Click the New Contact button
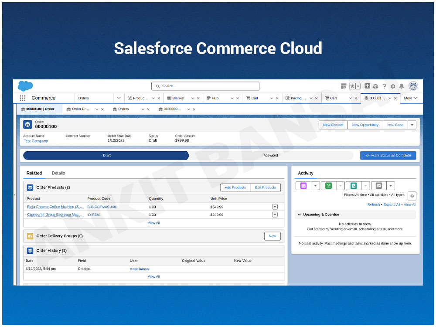This screenshot has height=327, width=436. (x=333, y=125)
